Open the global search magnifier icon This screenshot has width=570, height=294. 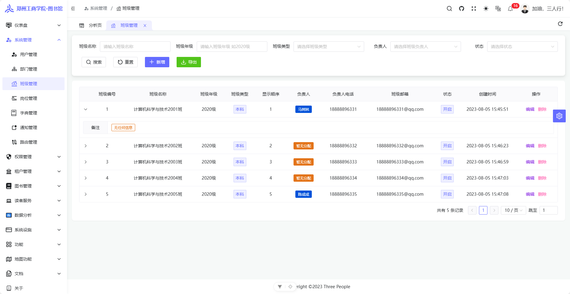[449, 9]
